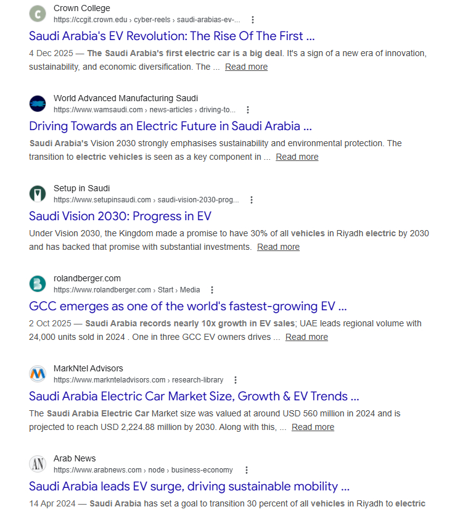Open the three-dot menu for the MarkNtel Advisors result
Image resolution: width=468 pixels, height=512 pixels.
[x=236, y=380]
